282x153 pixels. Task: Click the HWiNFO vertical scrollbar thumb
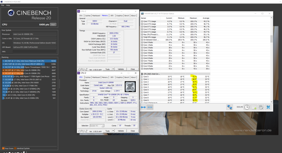pos(271,39)
